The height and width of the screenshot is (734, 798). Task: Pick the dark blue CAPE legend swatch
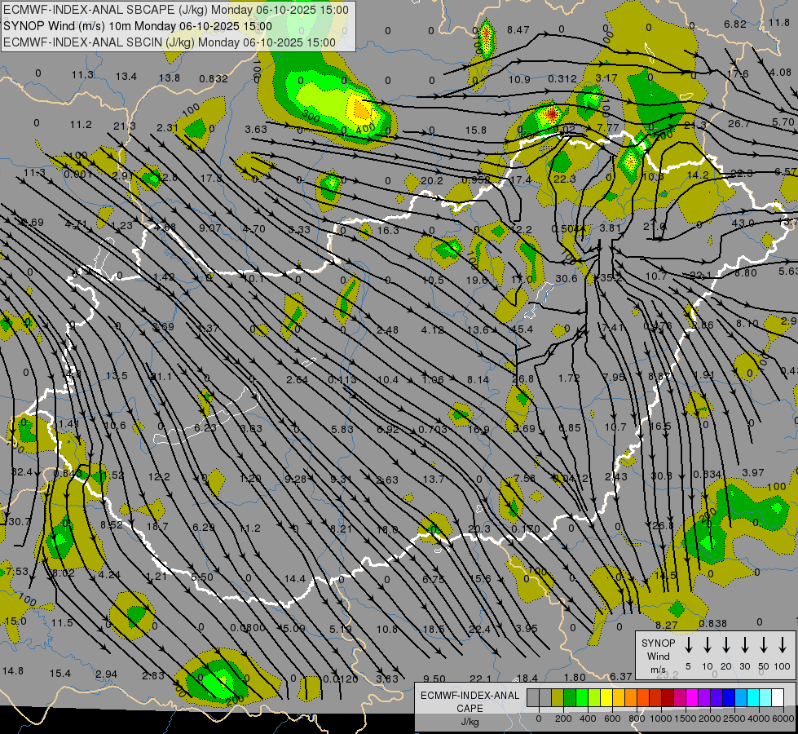tap(730, 698)
